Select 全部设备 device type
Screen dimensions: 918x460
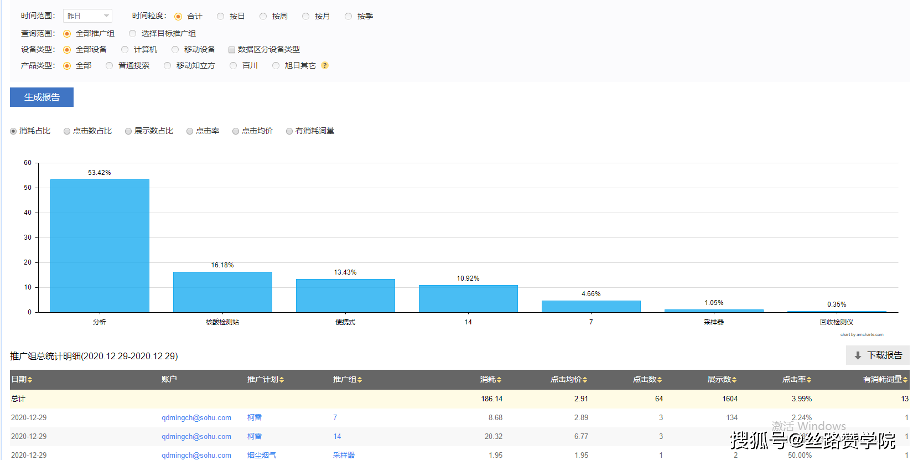point(67,50)
